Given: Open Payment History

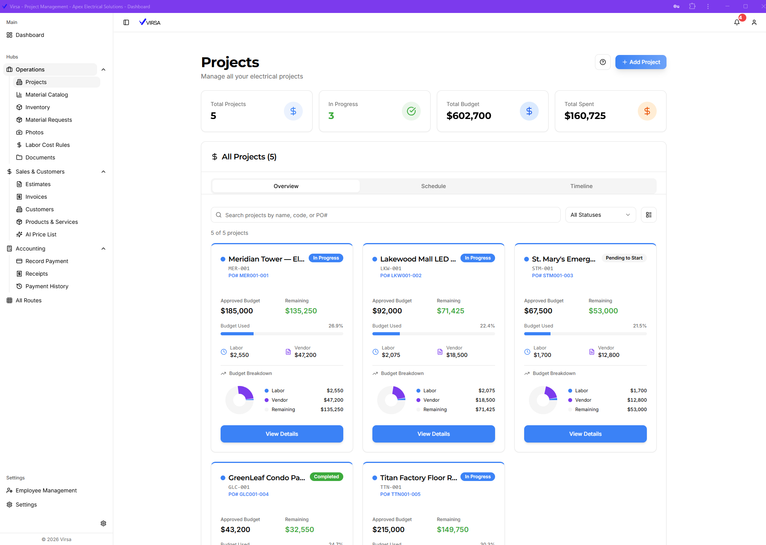Looking at the screenshot, I should click(47, 286).
